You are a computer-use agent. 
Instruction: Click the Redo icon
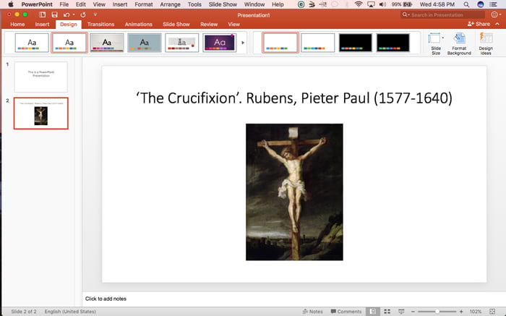point(83,15)
